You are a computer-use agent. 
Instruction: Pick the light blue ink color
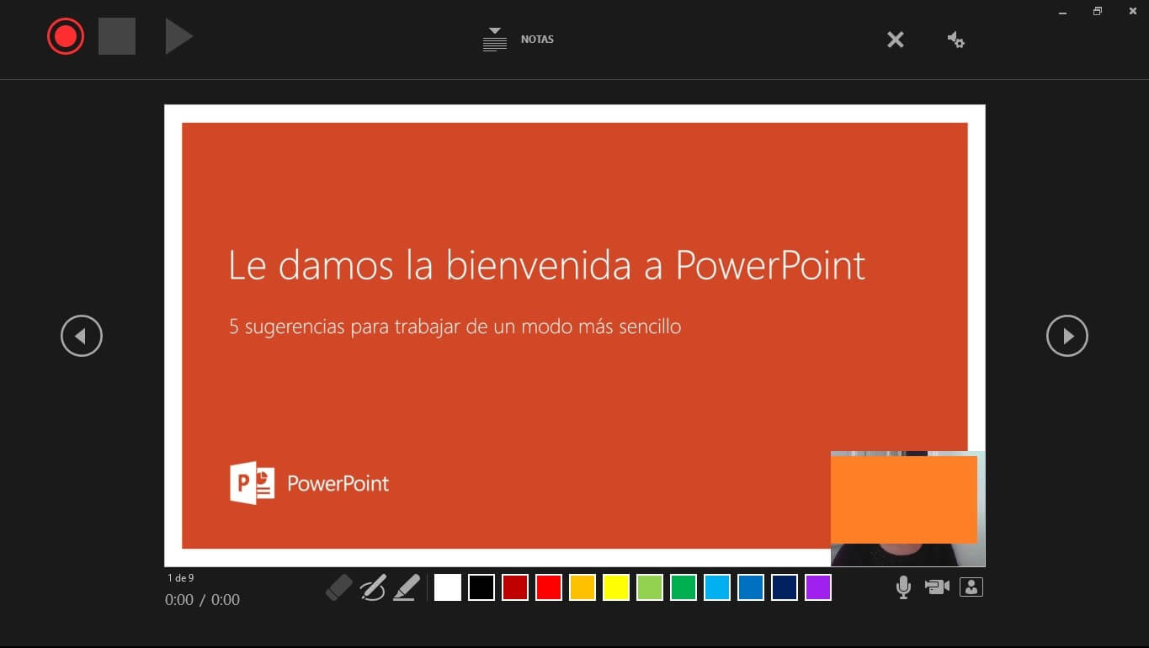[717, 587]
